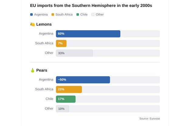Image resolution: width=190 pixels, height=126 pixels.
Task: Click the blue Argentina legend swatch
Action: tap(31, 15)
